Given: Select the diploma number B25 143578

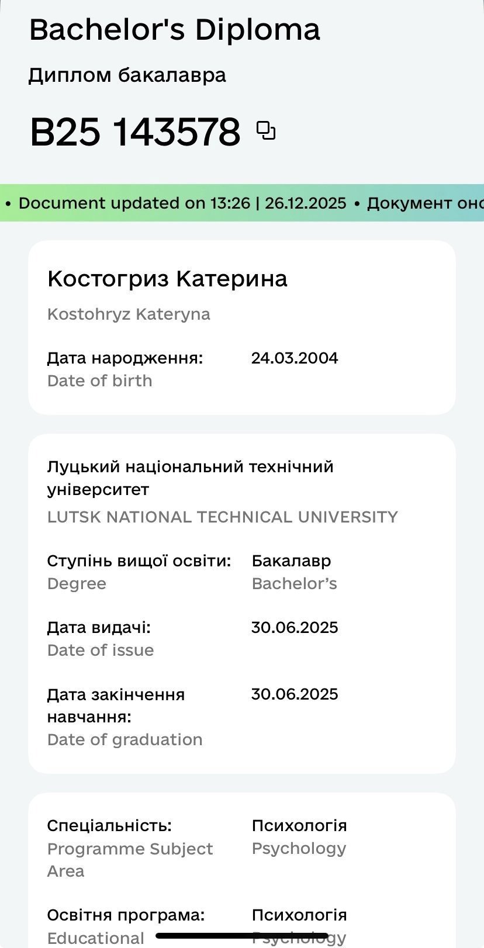Looking at the screenshot, I should tap(135, 132).
